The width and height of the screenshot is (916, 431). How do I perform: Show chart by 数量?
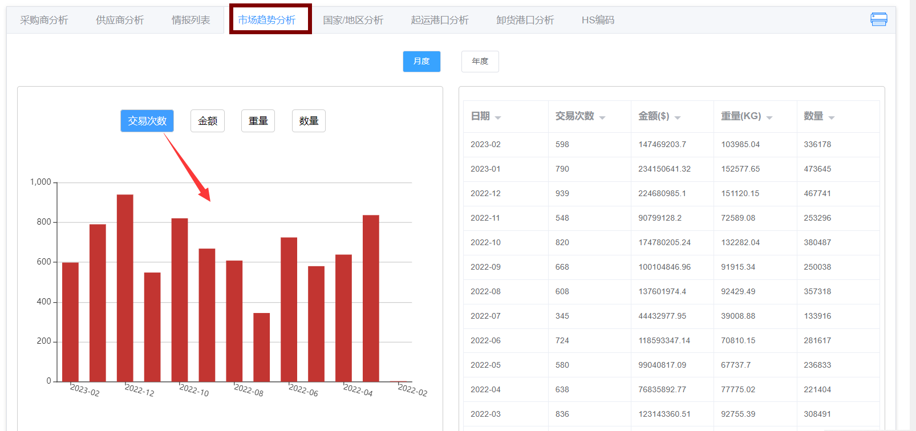(x=309, y=121)
